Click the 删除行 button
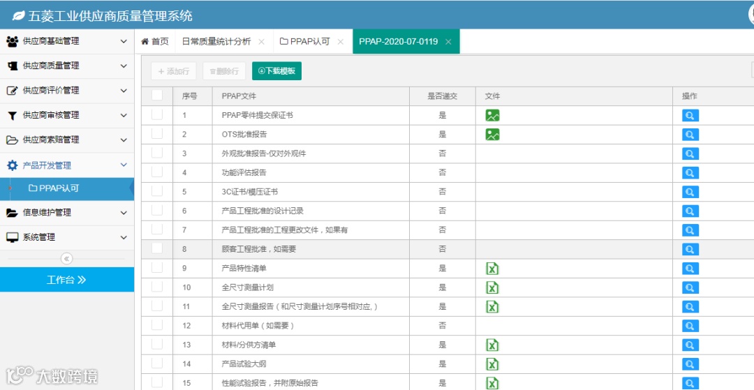This screenshot has width=754, height=390. pos(224,71)
